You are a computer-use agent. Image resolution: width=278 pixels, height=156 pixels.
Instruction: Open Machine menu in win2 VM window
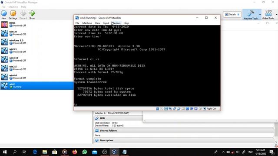click(87, 23)
